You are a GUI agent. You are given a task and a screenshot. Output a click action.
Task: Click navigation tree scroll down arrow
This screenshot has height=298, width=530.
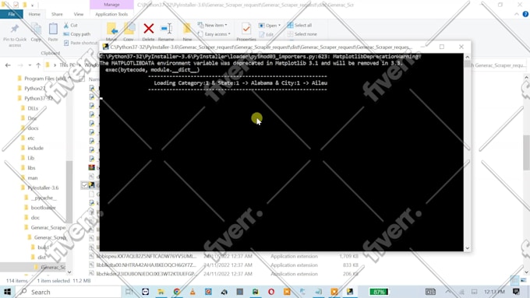[69, 272]
